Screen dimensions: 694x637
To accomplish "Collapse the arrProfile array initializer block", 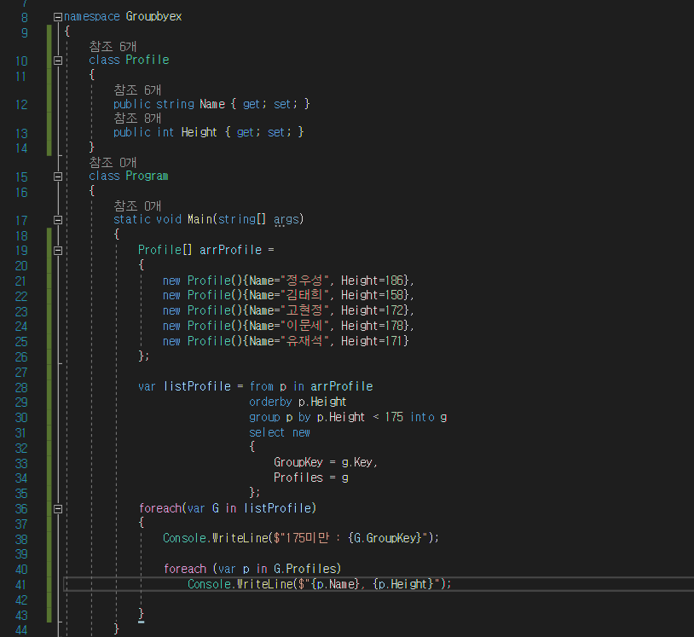I will [58, 251].
